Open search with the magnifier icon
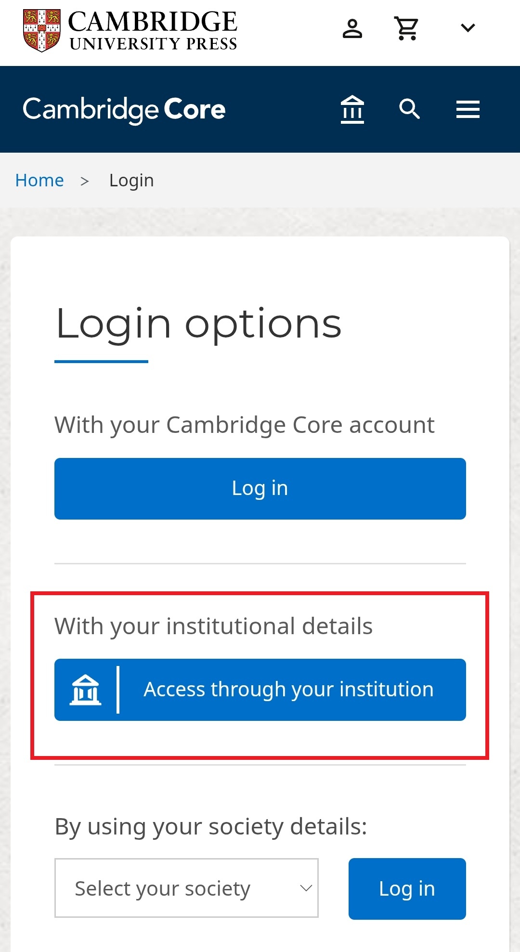This screenshot has height=952, width=520. coord(409,109)
